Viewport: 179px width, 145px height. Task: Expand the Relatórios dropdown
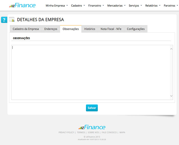[153, 5]
